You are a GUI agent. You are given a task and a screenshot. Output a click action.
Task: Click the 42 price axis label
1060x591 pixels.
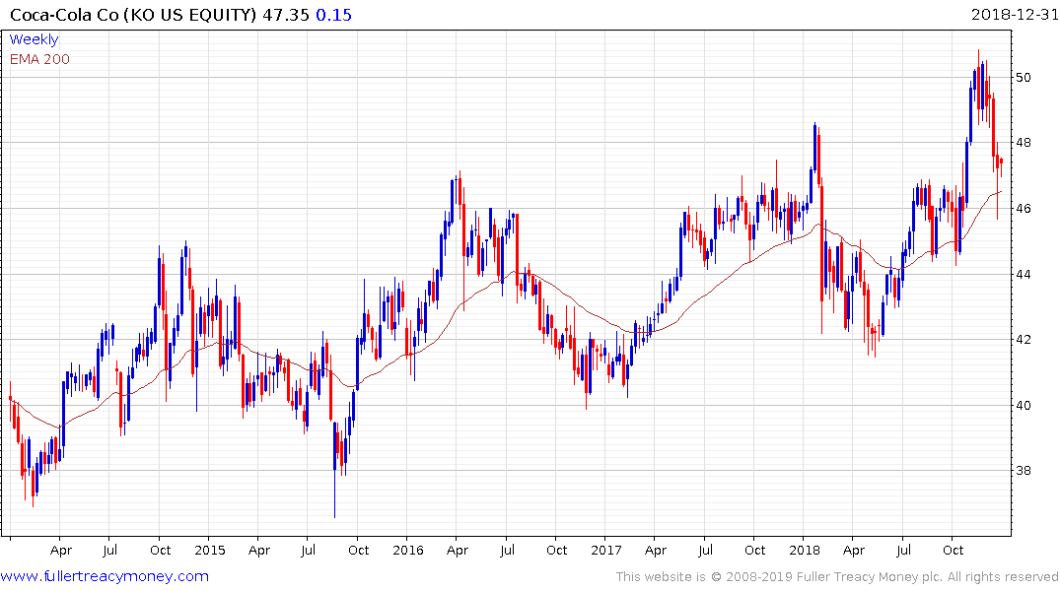click(x=1023, y=339)
